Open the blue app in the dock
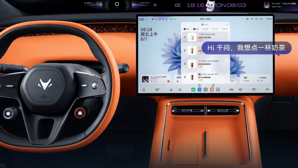 [199, 90]
